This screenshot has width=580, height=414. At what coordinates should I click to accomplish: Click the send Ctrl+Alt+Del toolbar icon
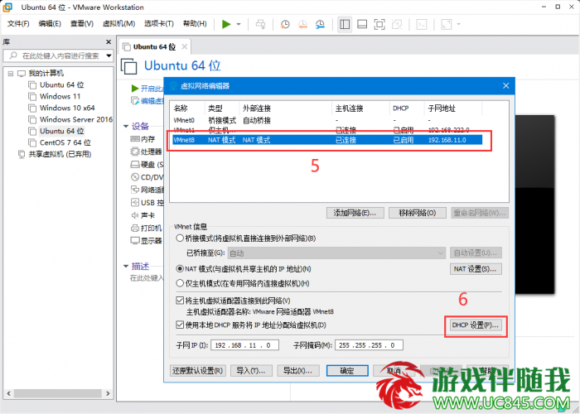pos(261,24)
